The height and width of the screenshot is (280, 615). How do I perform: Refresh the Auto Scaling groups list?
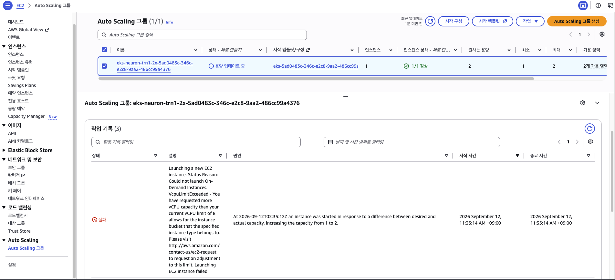pos(430,21)
